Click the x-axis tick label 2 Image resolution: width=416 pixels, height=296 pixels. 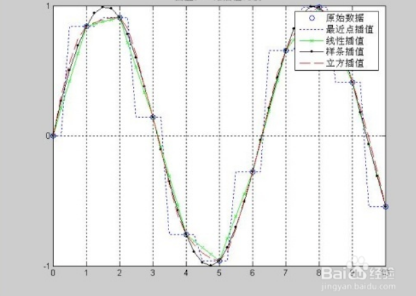point(119,273)
